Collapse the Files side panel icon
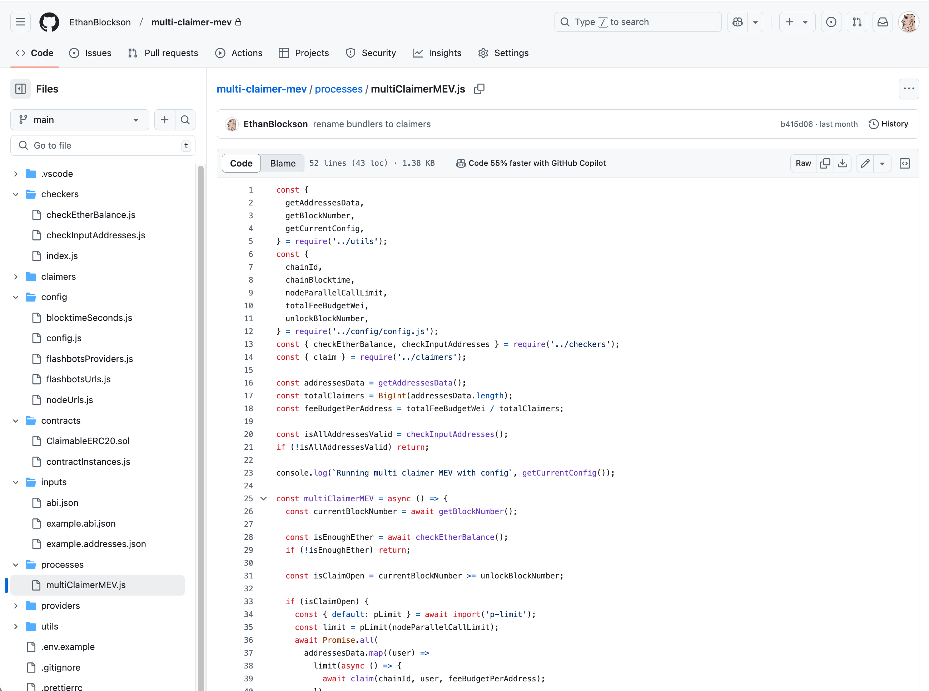The image size is (929, 691). coord(20,89)
